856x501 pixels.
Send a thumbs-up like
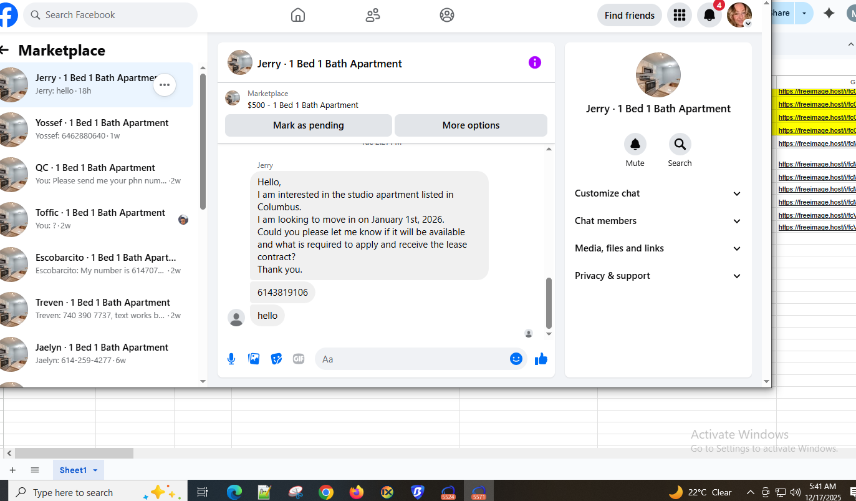pos(541,359)
